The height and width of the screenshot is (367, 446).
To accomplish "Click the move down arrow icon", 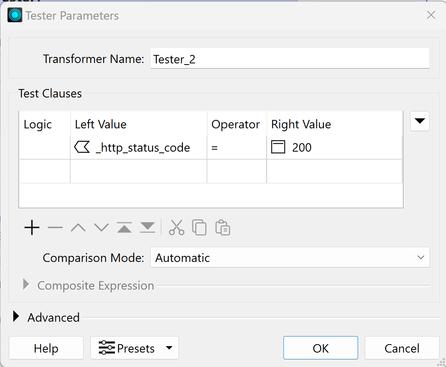I will pyautogui.click(x=101, y=228).
